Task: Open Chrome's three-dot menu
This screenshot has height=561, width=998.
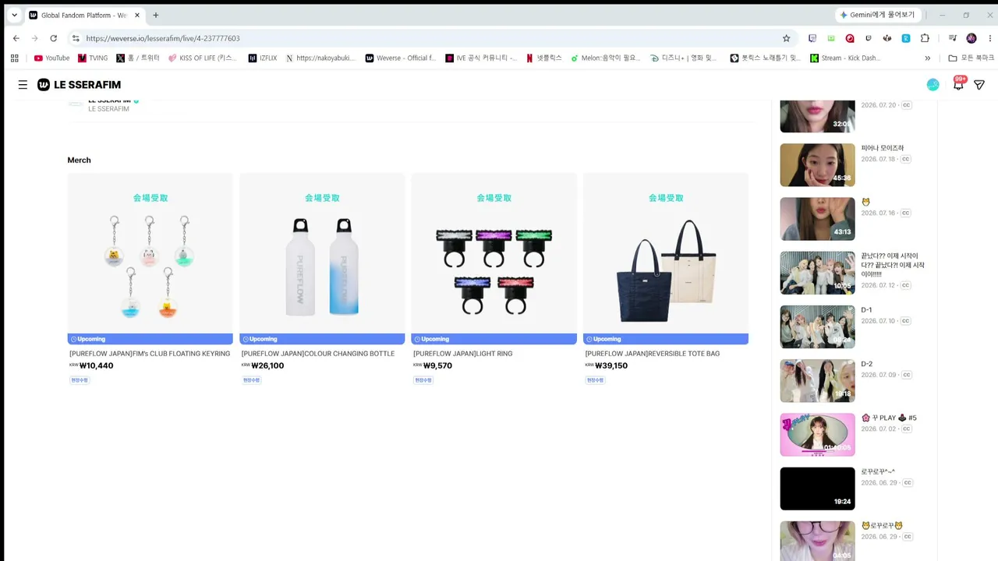Action: [x=989, y=38]
